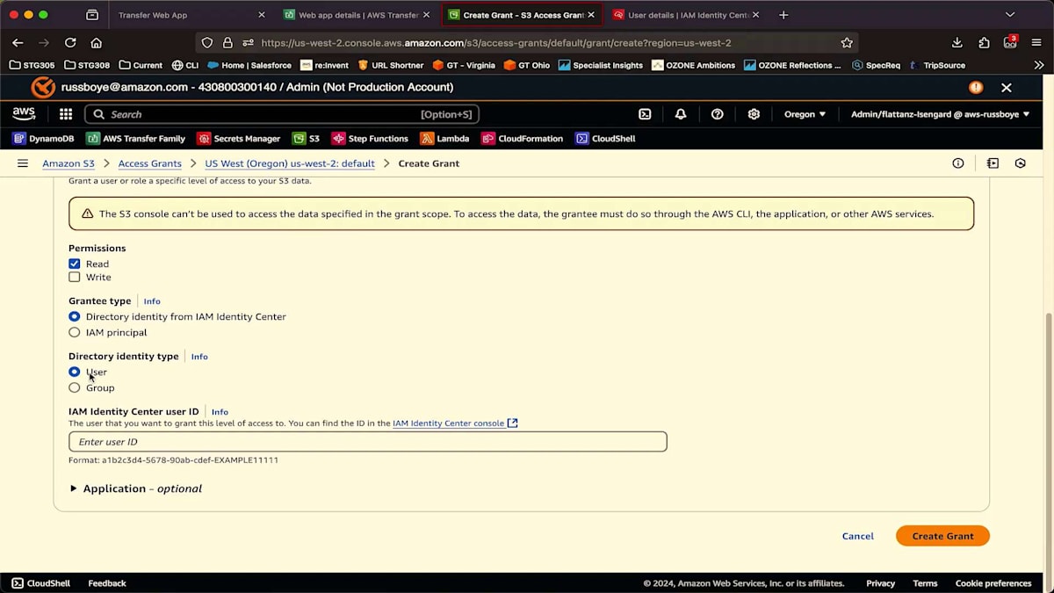The height and width of the screenshot is (593, 1054).
Task: Open a new browser tab
Action: pos(783,15)
